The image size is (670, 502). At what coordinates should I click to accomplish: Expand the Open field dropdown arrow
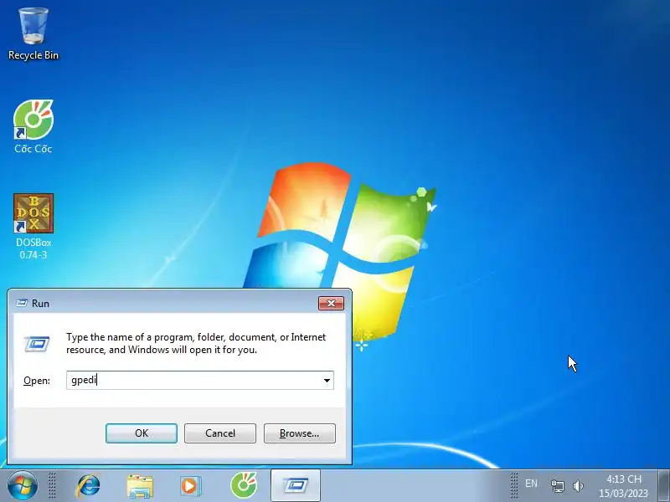point(327,381)
